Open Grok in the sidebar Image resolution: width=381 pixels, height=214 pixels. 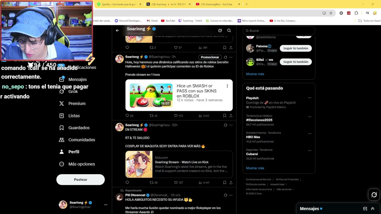point(68,92)
